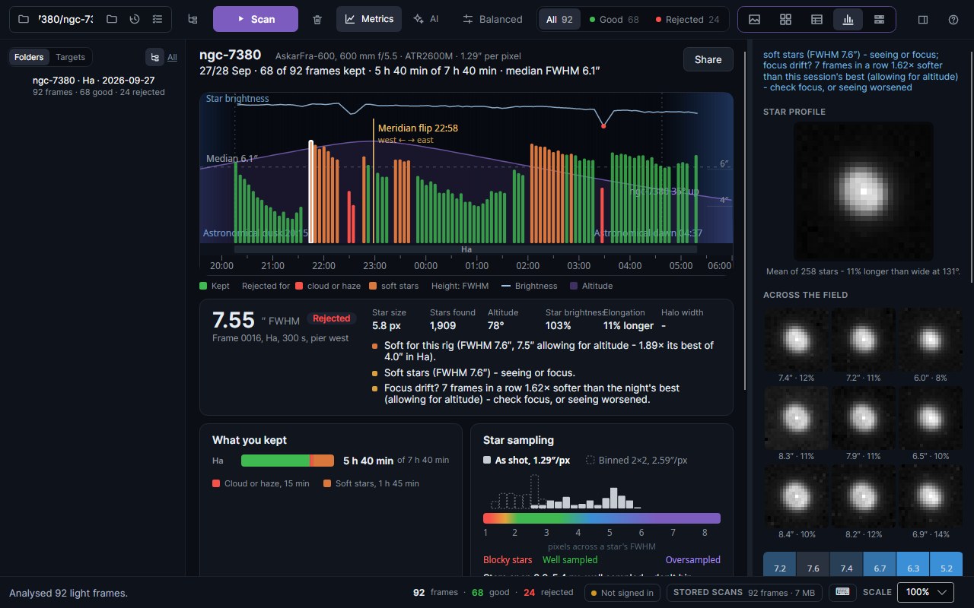Click the red dip point on brightness line

coord(603,125)
